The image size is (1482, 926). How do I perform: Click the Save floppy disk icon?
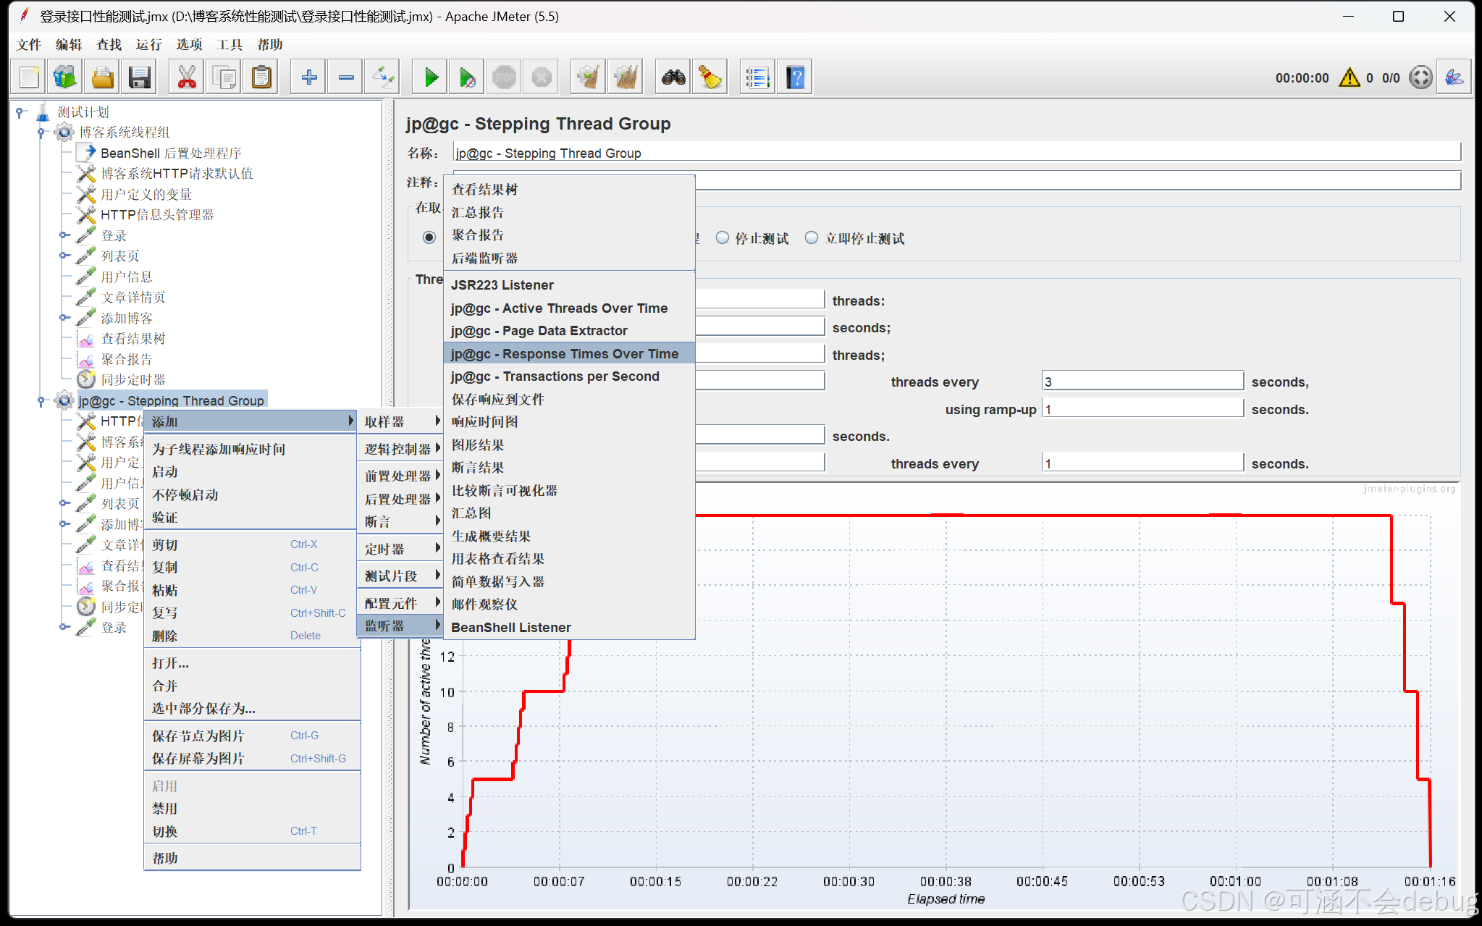click(139, 77)
